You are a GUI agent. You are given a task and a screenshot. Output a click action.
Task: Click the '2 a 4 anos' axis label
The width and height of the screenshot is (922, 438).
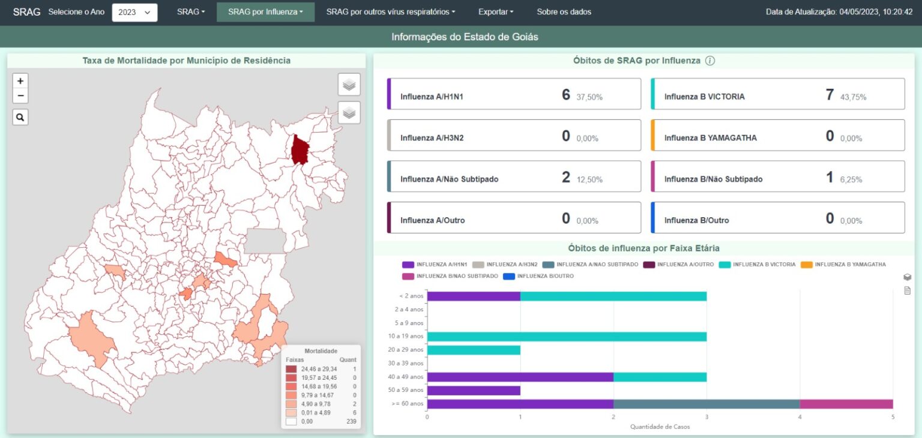[409, 310]
